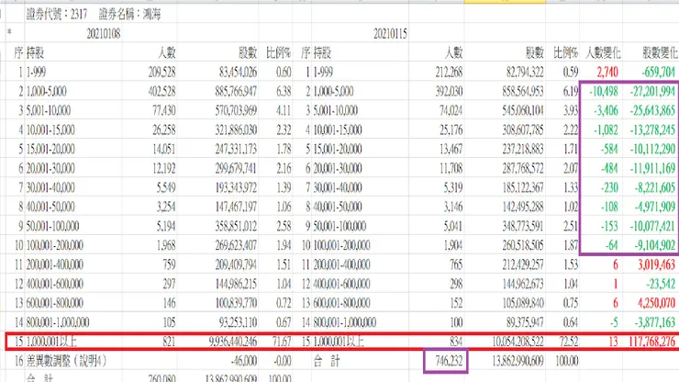Viewport: 679px width, 382px height.
Task: Pick the cell showing 392,030
Action: tap(449, 92)
